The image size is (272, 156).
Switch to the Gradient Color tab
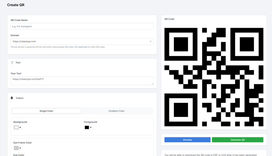click(116, 111)
